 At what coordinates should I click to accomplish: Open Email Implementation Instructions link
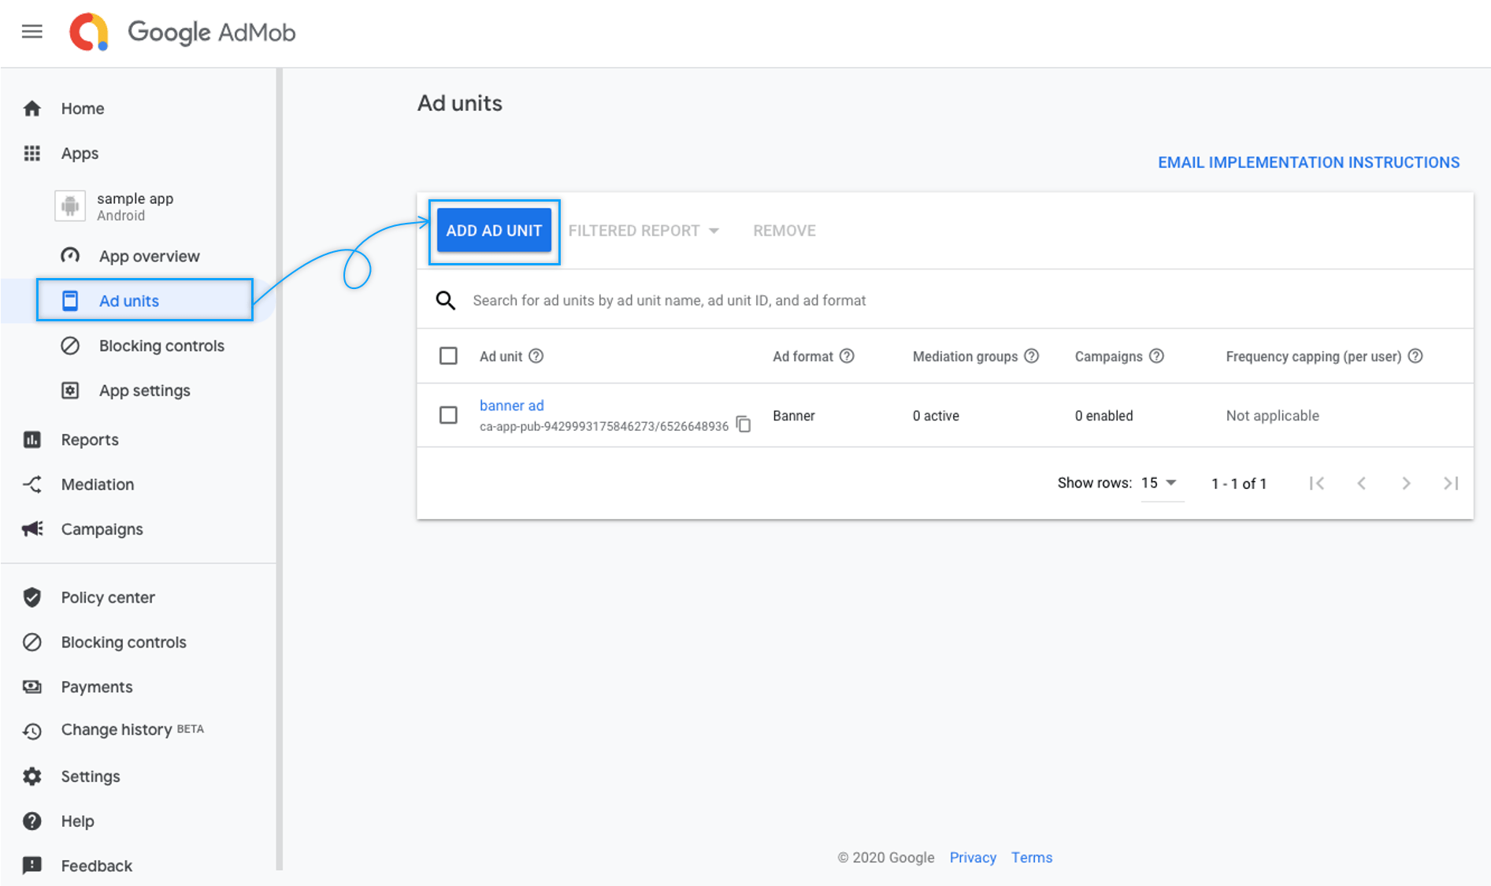(x=1308, y=162)
